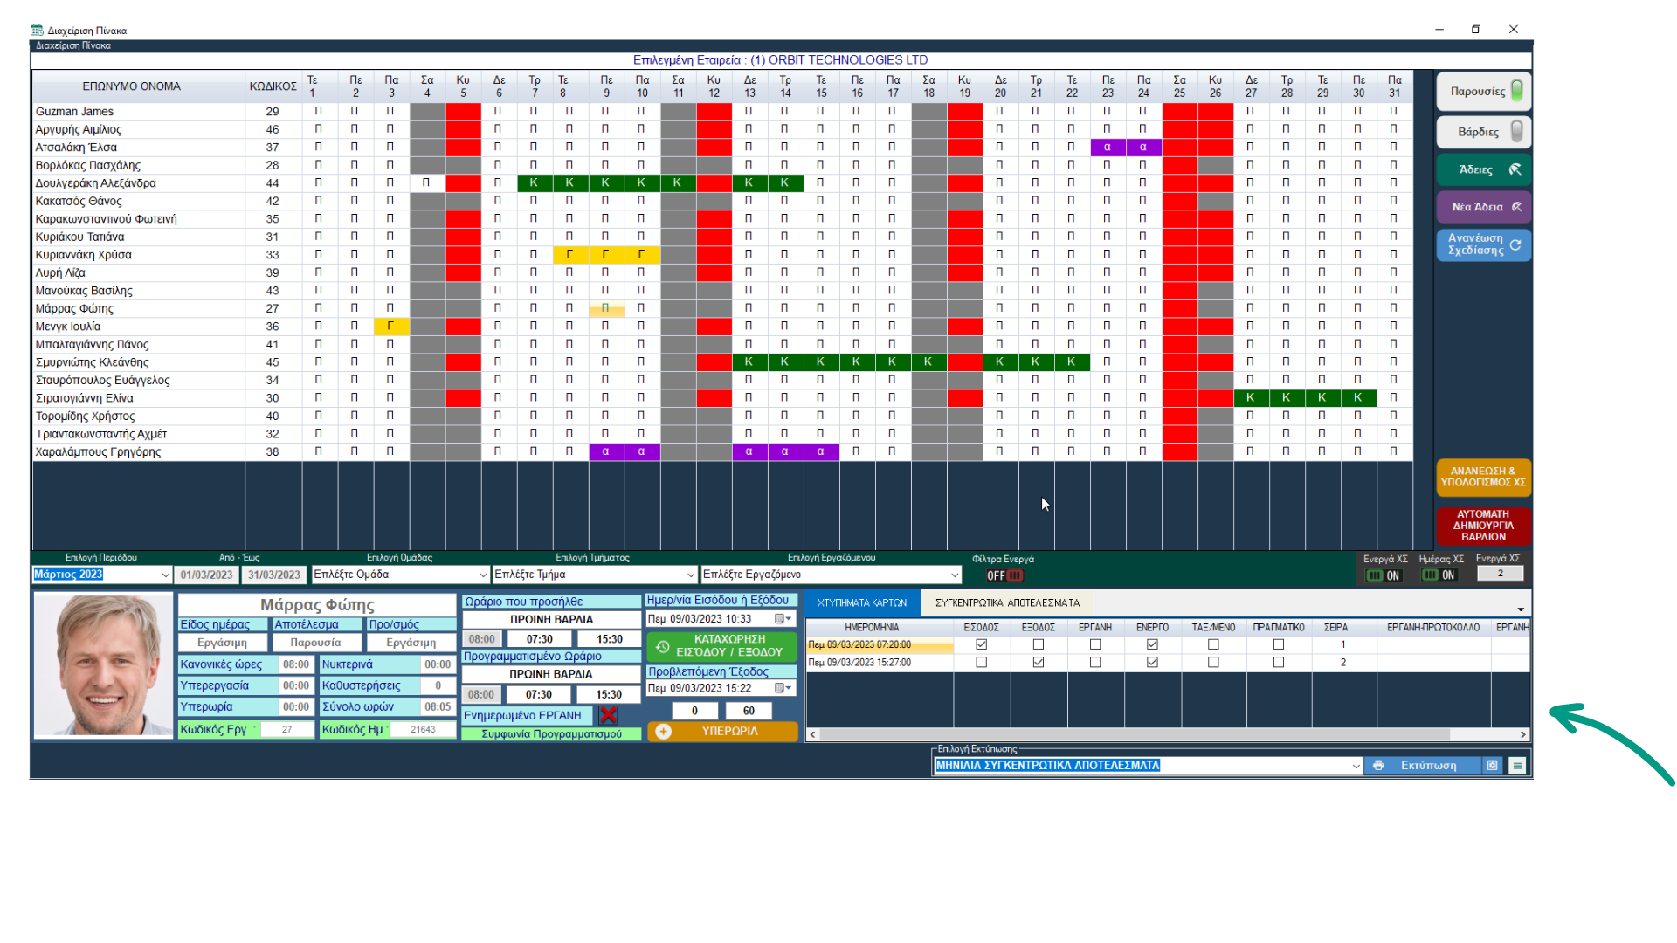1677x943 pixels.
Task: Check ΕΙΣΟΔΟΣ box for the 15:27:00 row
Action: (x=982, y=663)
